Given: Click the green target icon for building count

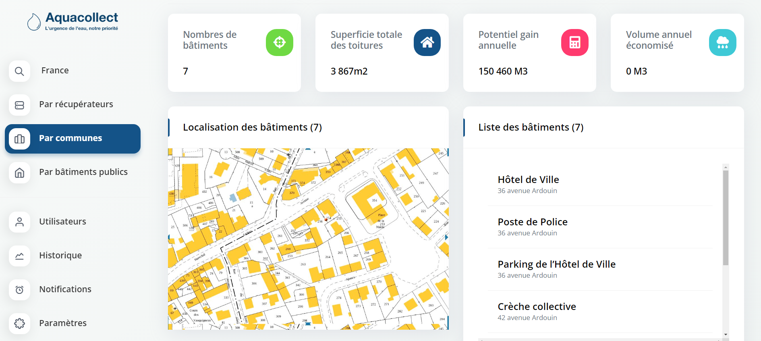Looking at the screenshot, I should [x=279, y=42].
